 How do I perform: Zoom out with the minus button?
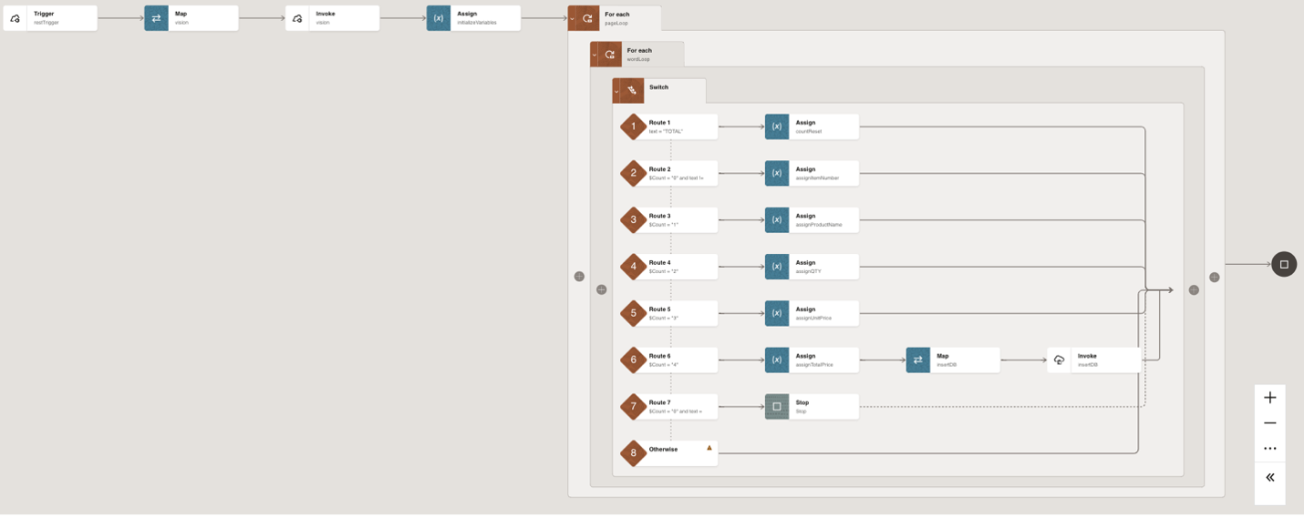tap(1269, 423)
